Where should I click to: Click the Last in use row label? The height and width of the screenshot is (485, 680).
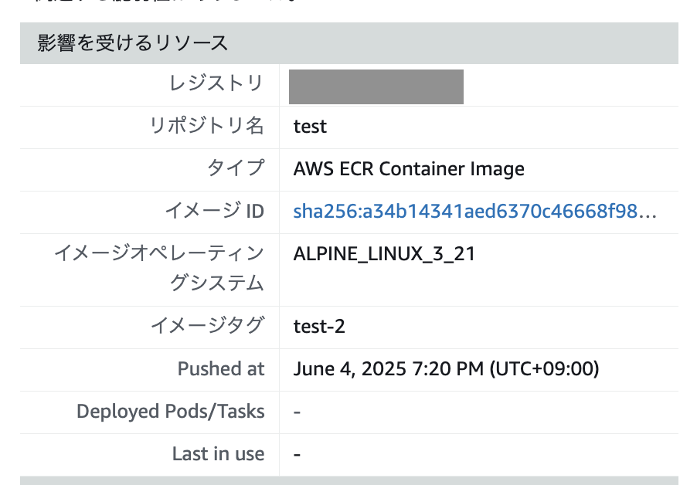click(x=218, y=454)
